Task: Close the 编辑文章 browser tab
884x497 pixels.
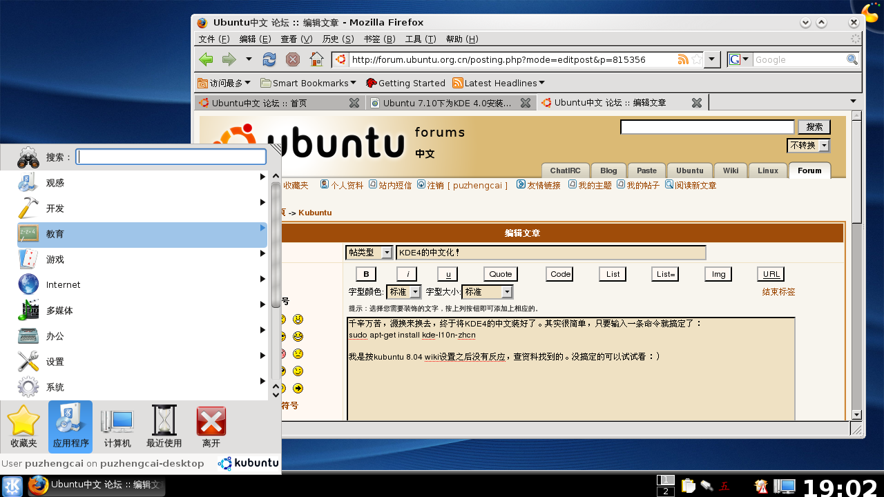Action: [x=697, y=103]
